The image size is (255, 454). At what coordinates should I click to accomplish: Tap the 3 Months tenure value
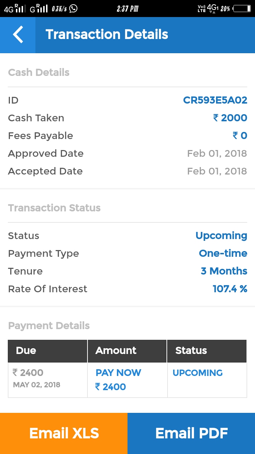click(x=224, y=271)
